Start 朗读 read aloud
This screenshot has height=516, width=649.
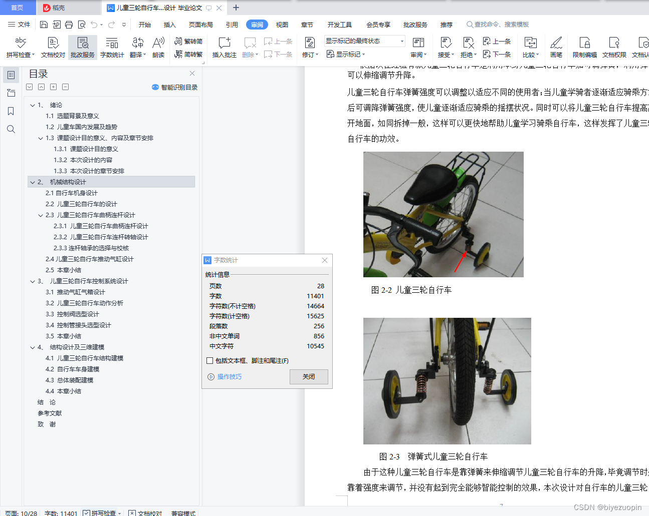click(x=158, y=47)
